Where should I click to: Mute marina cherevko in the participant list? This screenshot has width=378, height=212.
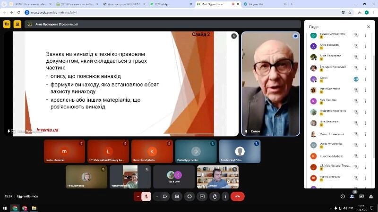(356, 178)
